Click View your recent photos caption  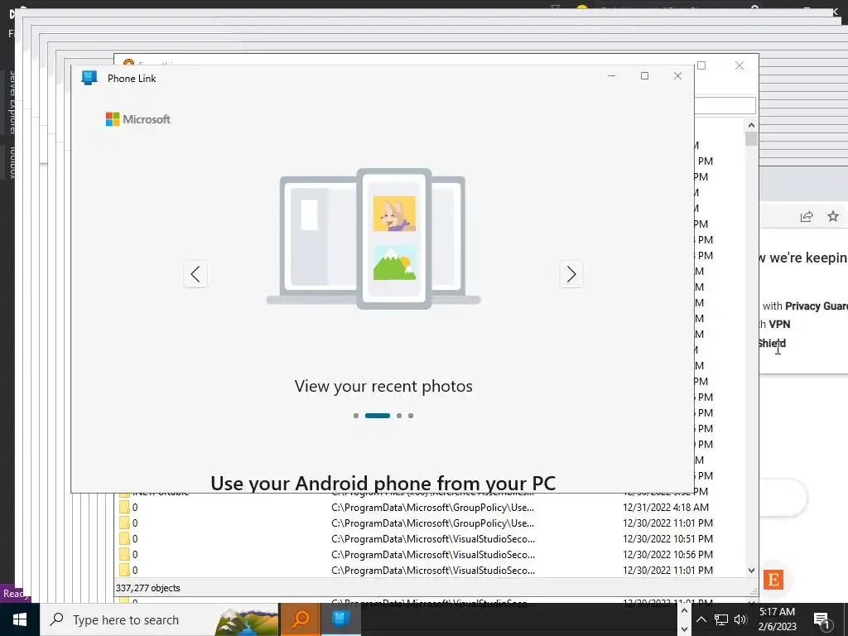pyautogui.click(x=383, y=386)
